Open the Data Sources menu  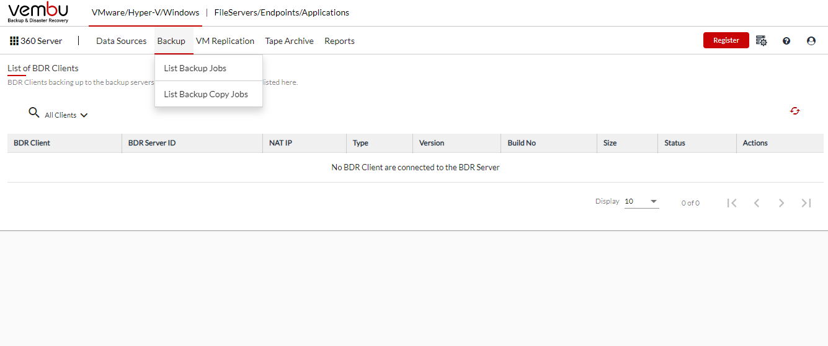[122, 41]
